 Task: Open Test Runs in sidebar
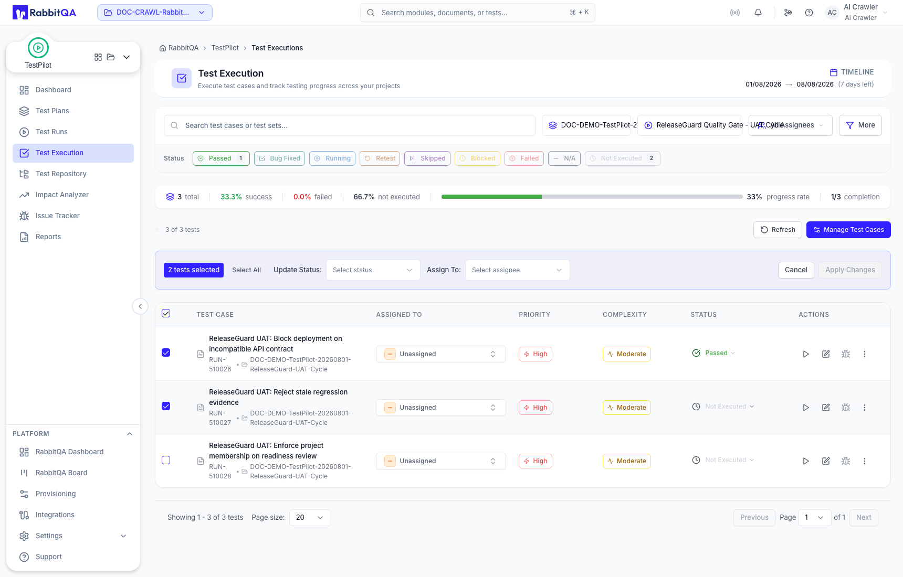click(x=73, y=132)
